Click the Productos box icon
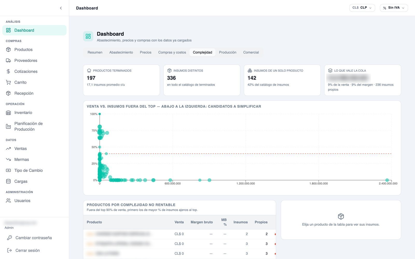415x259 pixels. coord(8,49)
